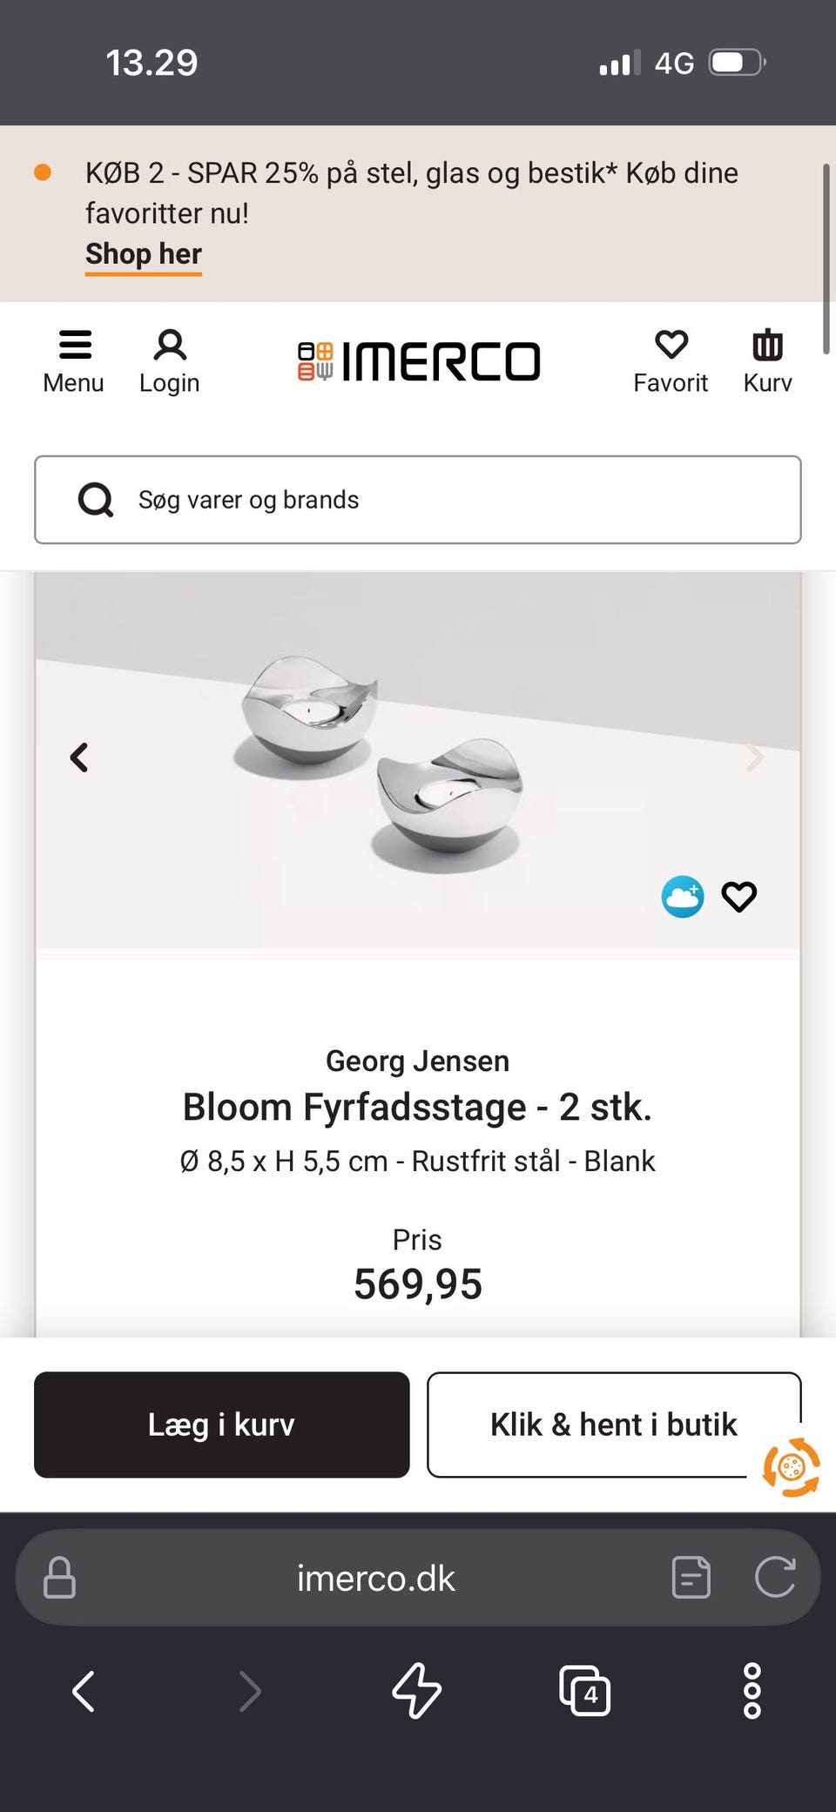Click the orange cookie settings icon
Viewport: 836px width, 1812px height.
tap(791, 1467)
